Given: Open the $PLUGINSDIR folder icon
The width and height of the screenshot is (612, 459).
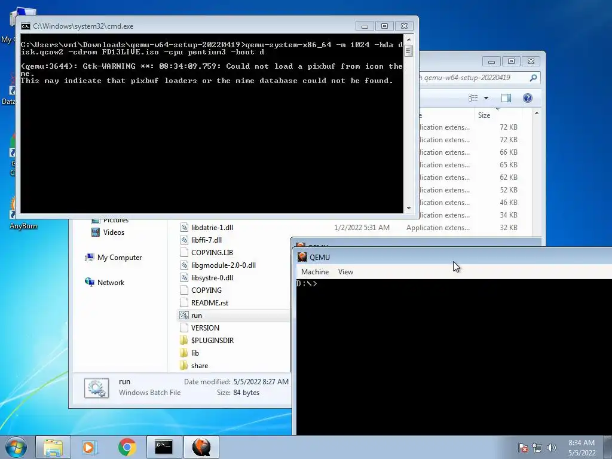Looking at the screenshot, I should (184, 340).
